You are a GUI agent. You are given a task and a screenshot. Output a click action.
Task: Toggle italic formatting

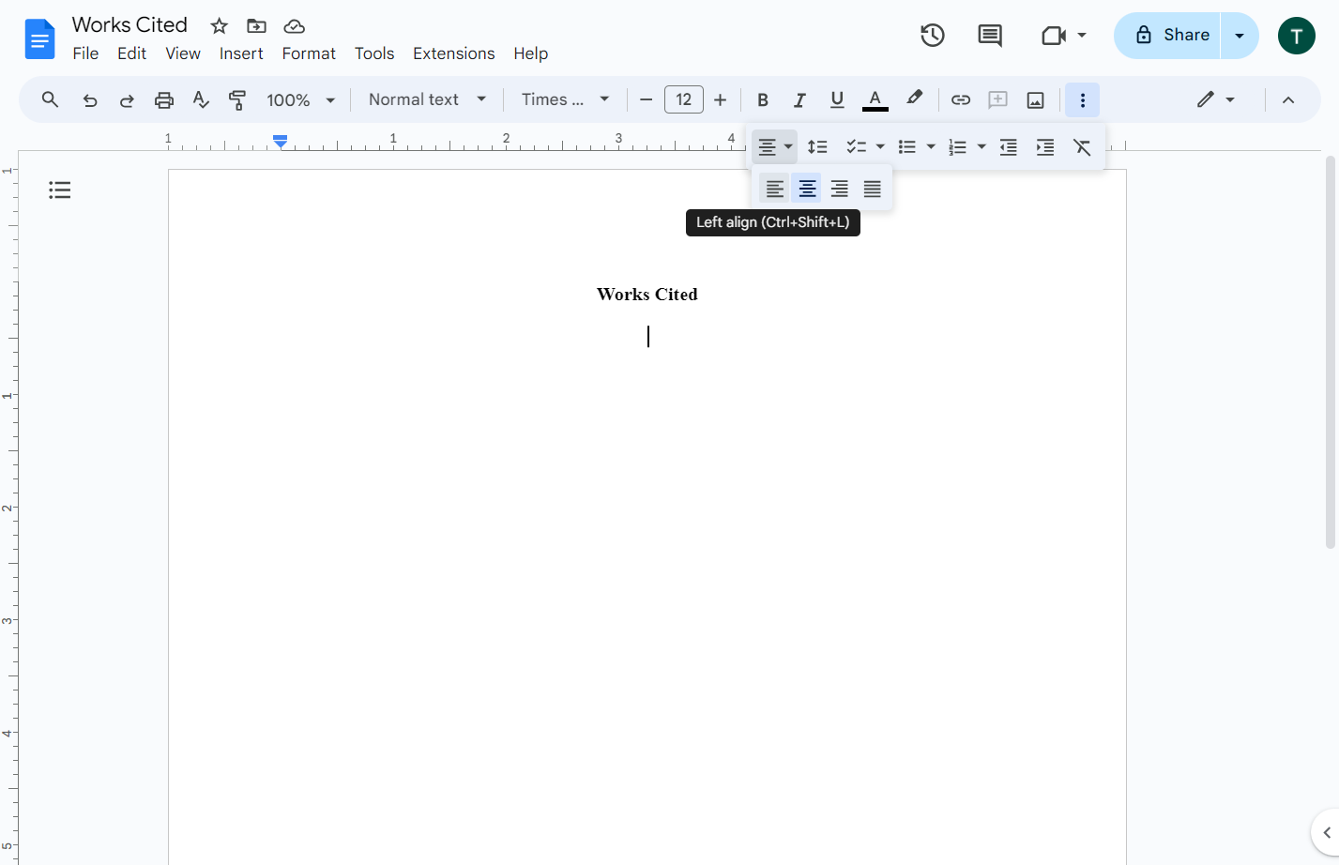pos(799,100)
